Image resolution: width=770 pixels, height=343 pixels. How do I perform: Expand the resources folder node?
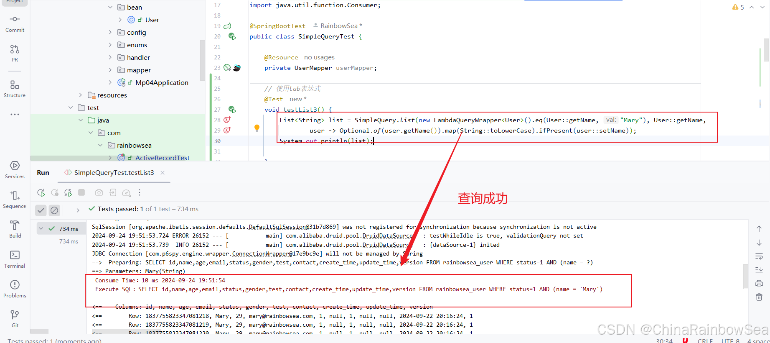pos(81,95)
